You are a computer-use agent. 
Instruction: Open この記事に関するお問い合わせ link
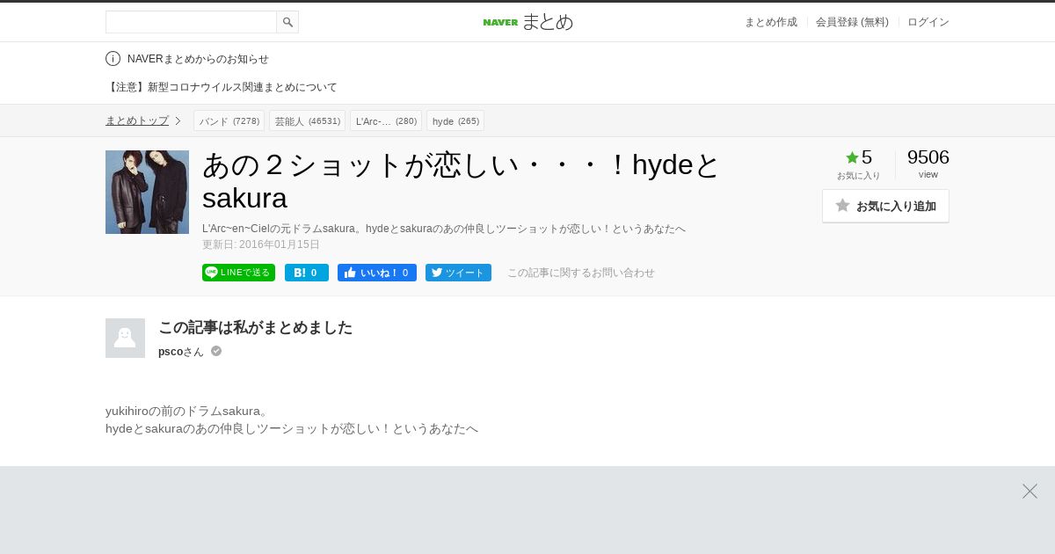coord(581,273)
